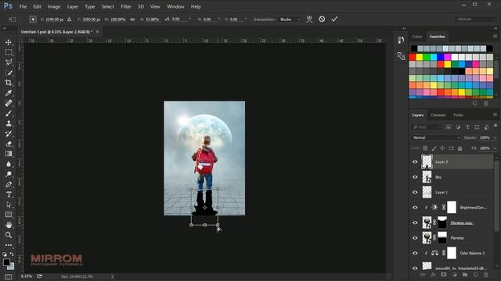Open the Opacity value dropdown arrow
Image resolution: width=501 pixels, height=281 pixels.
pos(495,137)
